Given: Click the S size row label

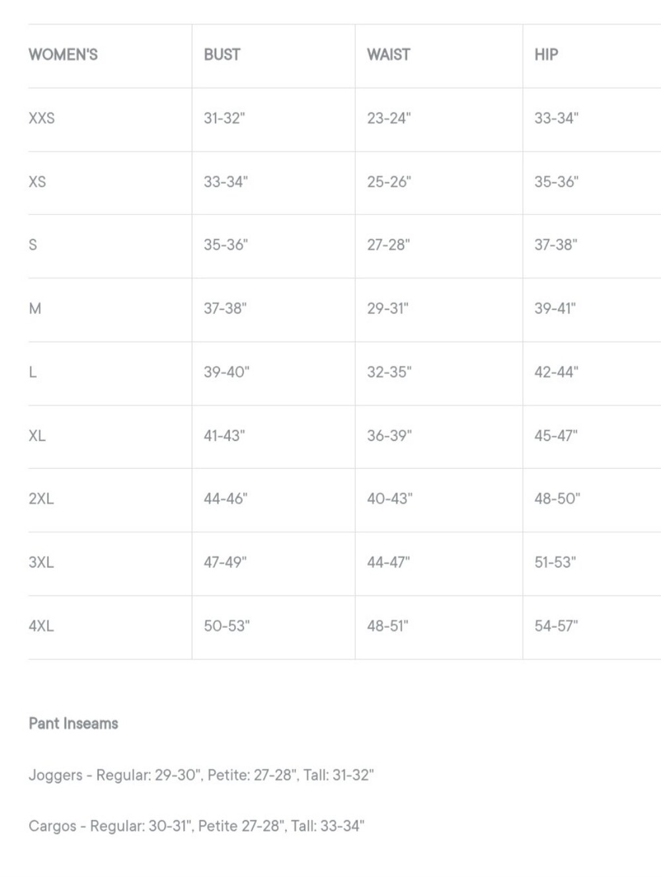Looking at the screenshot, I should click(x=33, y=245).
